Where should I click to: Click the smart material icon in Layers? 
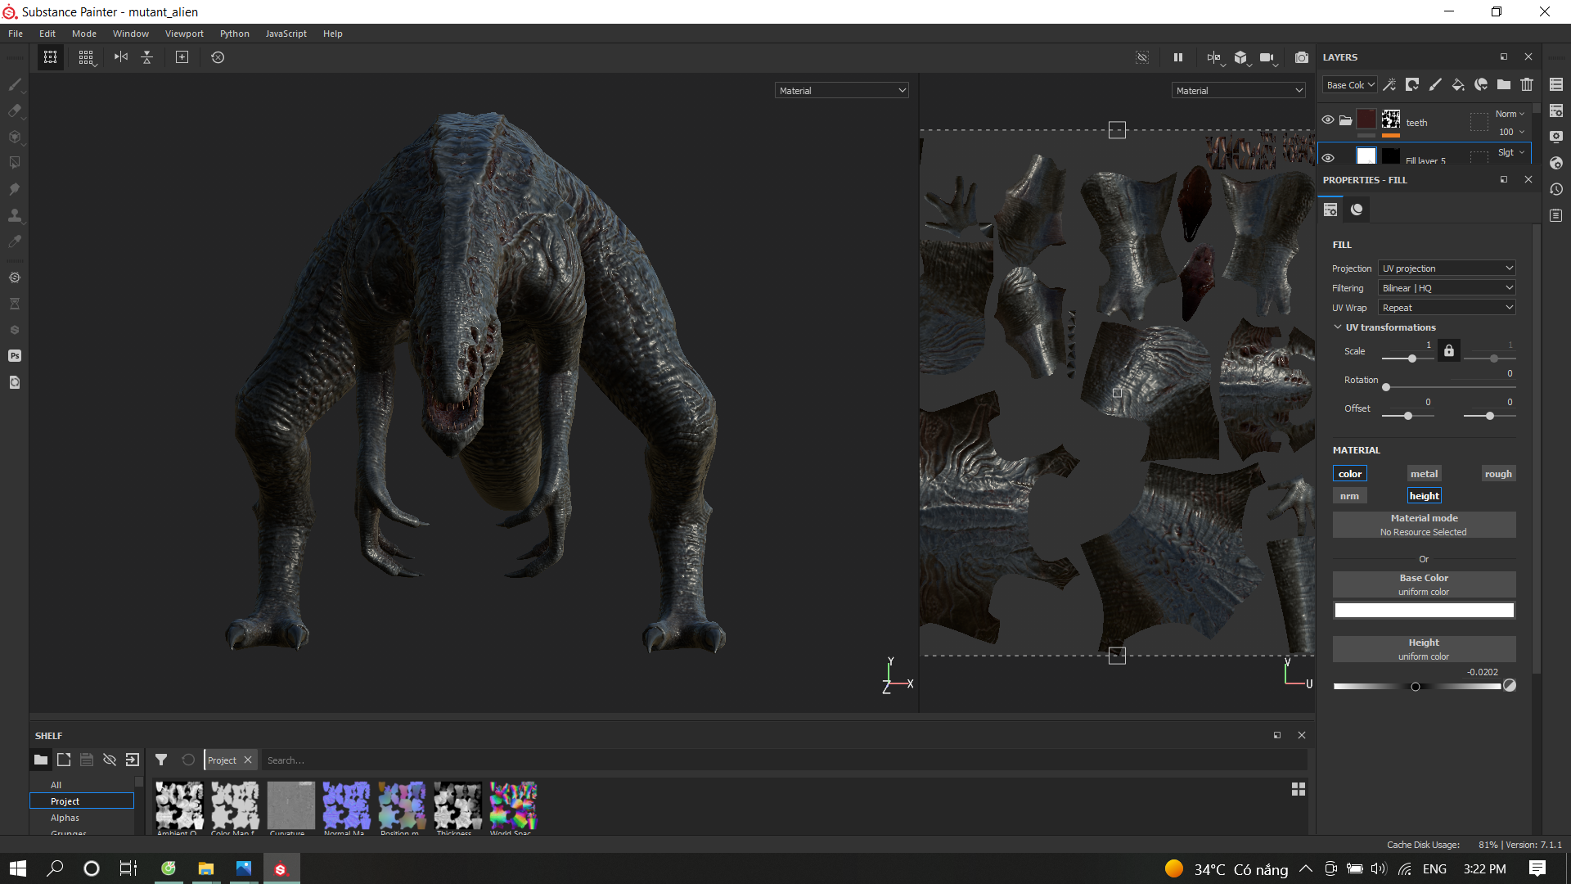[1481, 85]
